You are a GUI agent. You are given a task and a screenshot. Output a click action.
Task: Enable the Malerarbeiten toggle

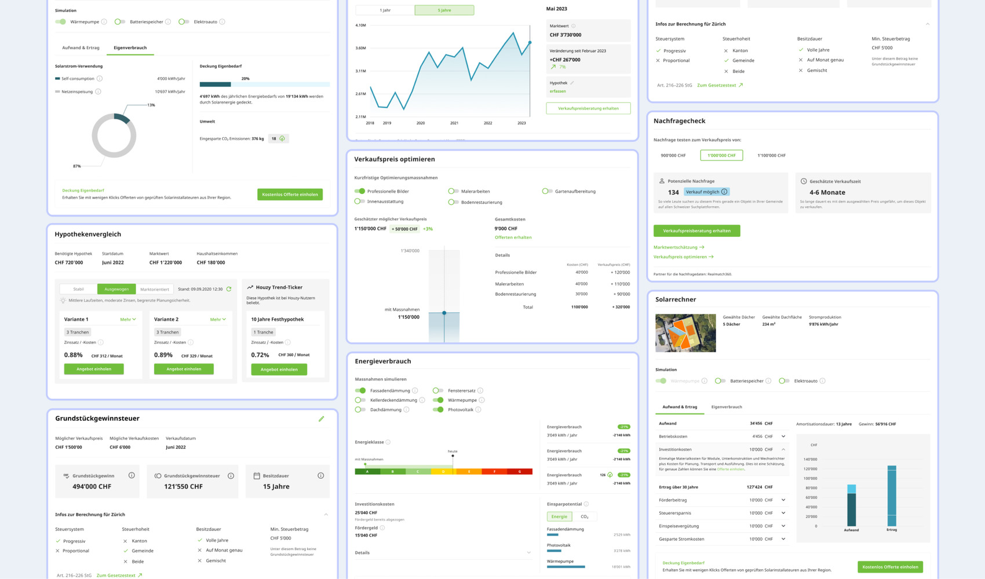[x=453, y=191]
